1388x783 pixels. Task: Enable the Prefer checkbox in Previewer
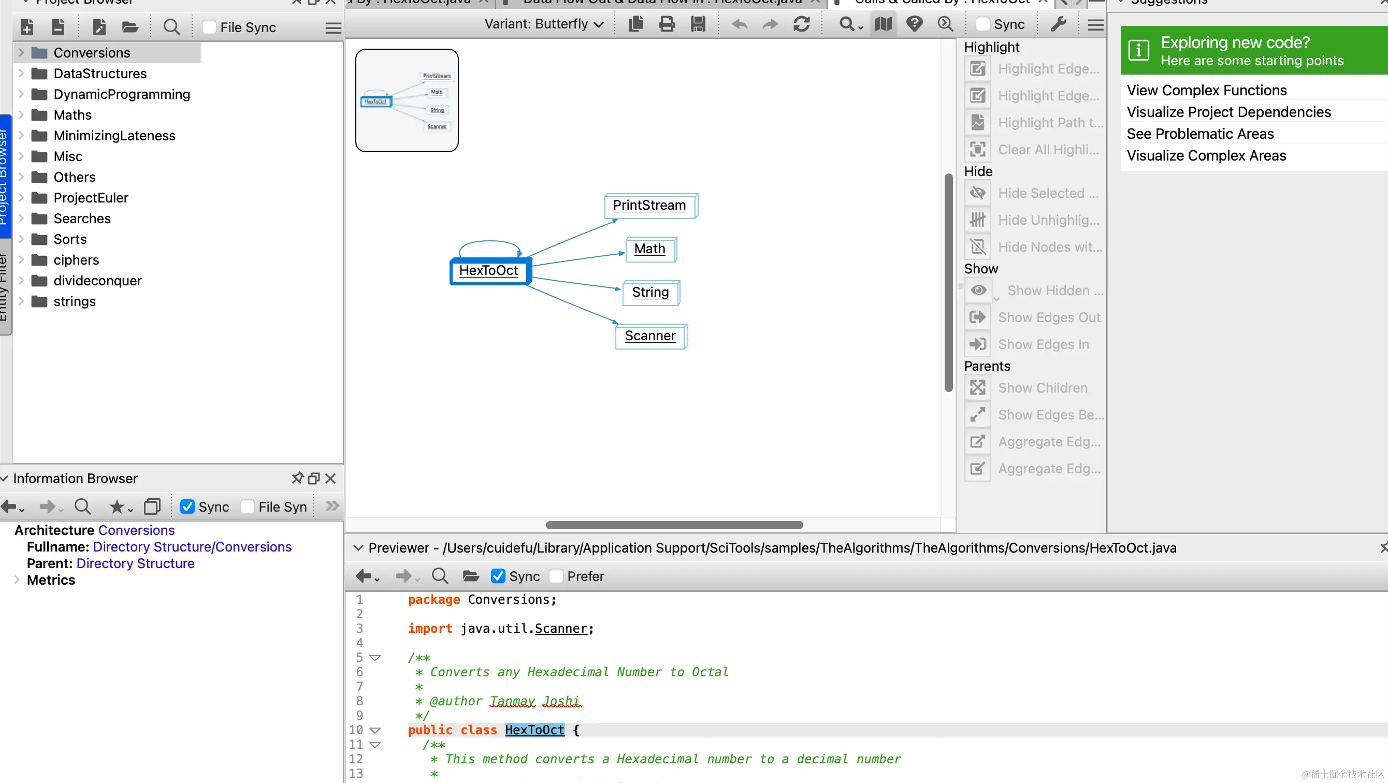click(556, 576)
